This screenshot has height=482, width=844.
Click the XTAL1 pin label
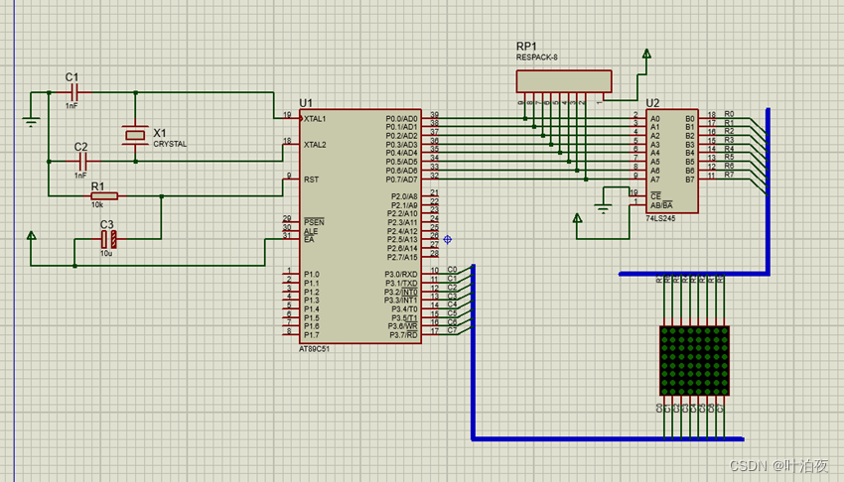[x=315, y=119]
